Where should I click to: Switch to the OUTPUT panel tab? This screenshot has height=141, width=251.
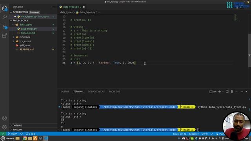(65, 91)
